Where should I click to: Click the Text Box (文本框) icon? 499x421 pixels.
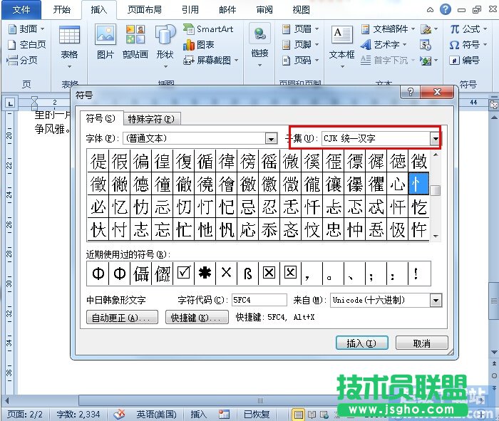click(x=341, y=41)
